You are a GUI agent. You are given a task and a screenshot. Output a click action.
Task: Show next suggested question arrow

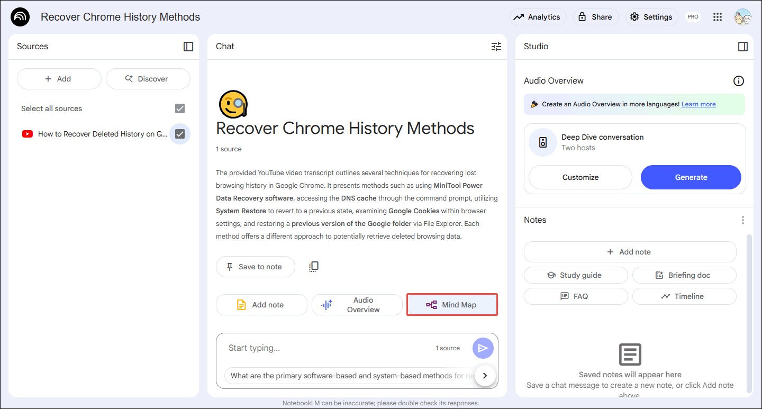click(485, 376)
